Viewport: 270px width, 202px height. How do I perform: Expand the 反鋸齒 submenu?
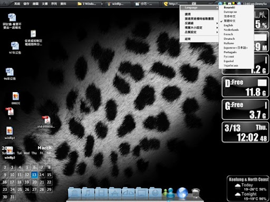click(199, 23)
